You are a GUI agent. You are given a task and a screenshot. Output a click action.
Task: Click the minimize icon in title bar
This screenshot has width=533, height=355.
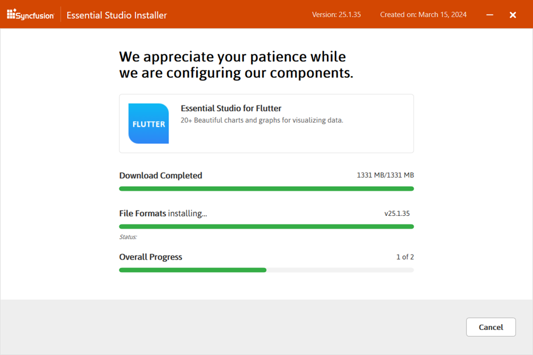[x=489, y=14]
